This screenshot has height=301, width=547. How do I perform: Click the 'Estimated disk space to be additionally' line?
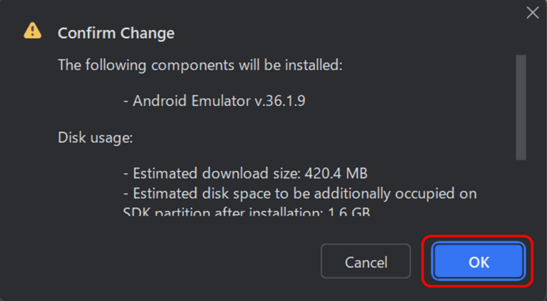300,194
